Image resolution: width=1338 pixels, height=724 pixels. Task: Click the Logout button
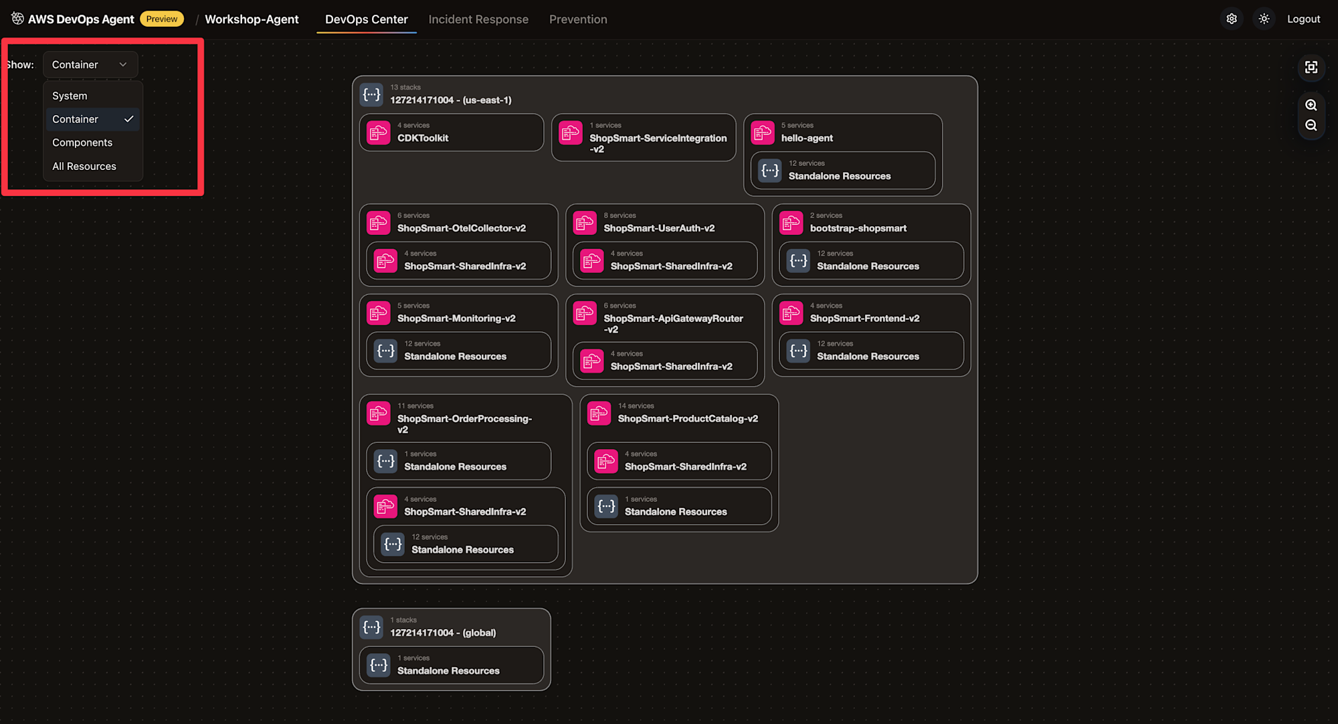tap(1303, 19)
